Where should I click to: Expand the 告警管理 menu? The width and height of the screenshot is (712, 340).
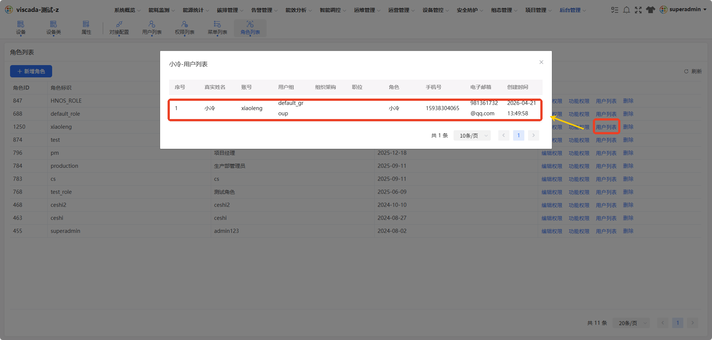[x=264, y=10]
